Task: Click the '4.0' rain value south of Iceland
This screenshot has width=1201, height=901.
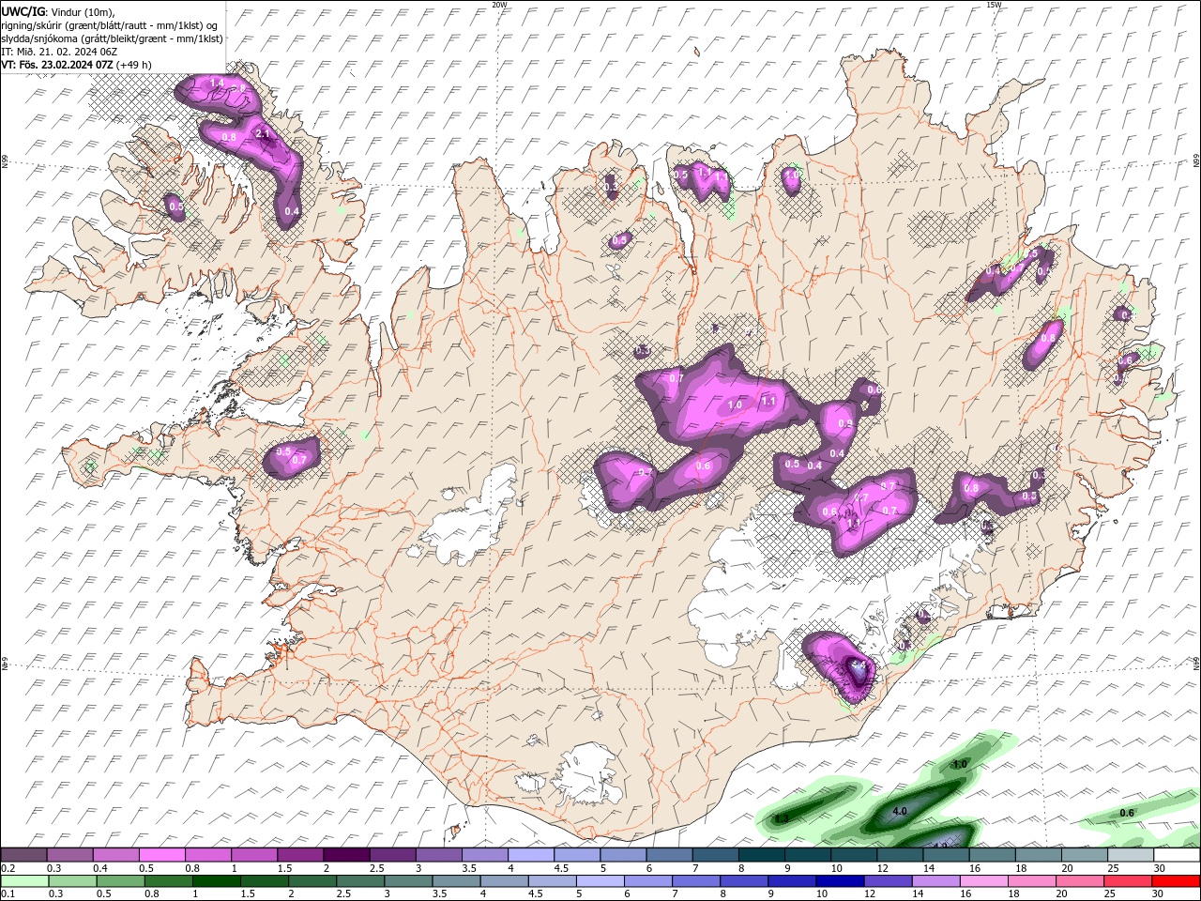Action: (x=900, y=811)
